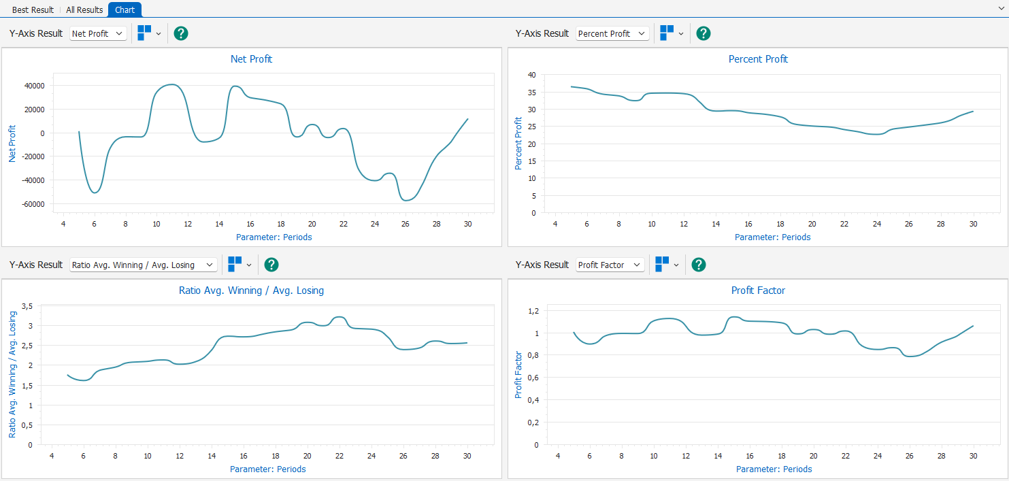Click layout icon beside Percent Profit dropdown
The height and width of the screenshot is (481, 1009).
click(667, 33)
